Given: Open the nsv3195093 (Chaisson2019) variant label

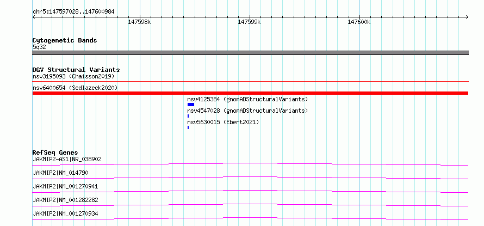Looking at the screenshot, I should pos(73,76).
